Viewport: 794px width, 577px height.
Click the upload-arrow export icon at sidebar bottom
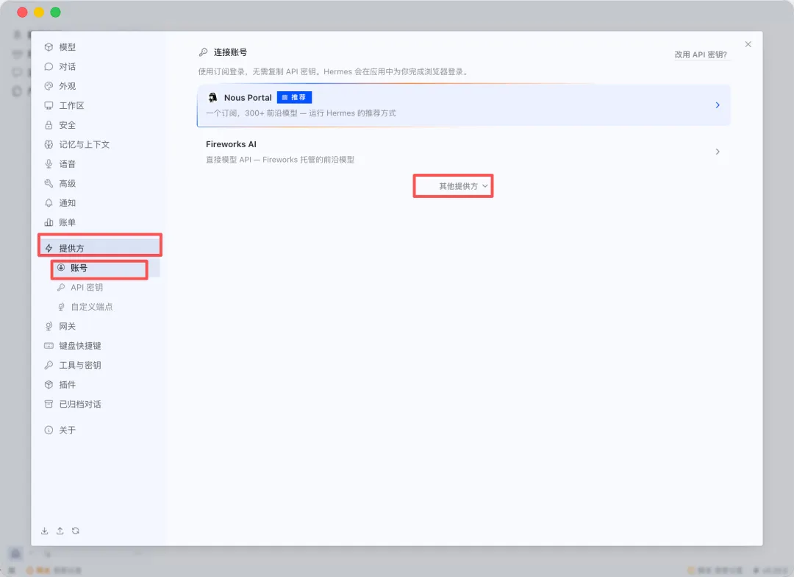[60, 531]
